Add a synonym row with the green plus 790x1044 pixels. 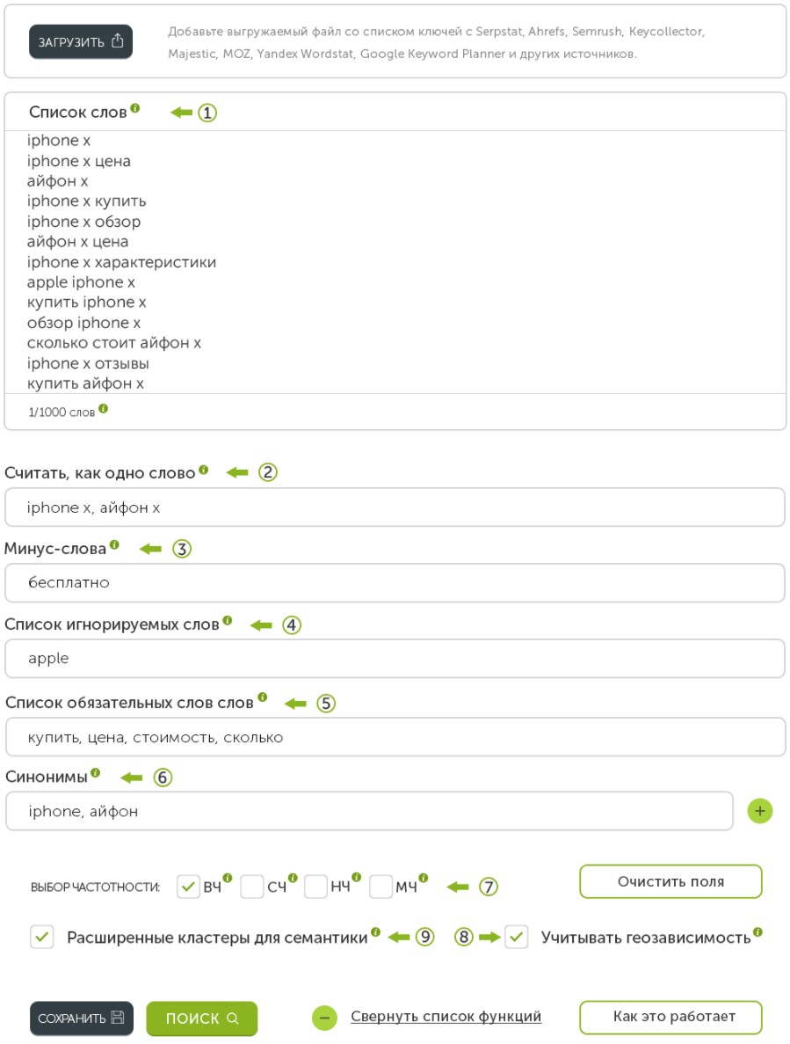(x=759, y=811)
